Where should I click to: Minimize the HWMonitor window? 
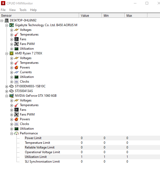click(x=135, y=3)
